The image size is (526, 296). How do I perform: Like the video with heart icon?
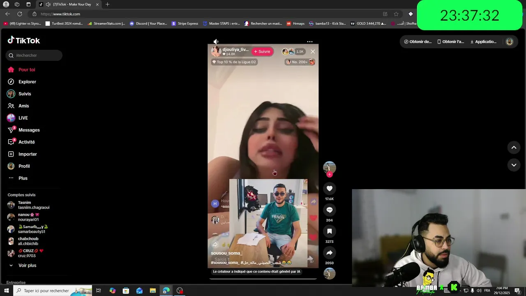(329, 188)
